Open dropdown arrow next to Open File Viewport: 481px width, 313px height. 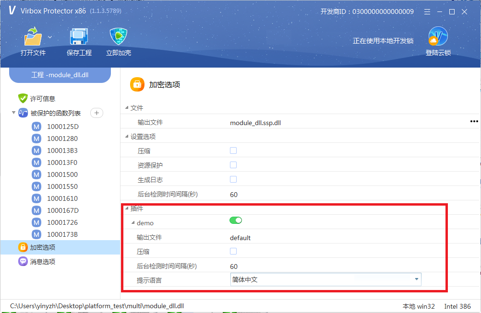click(50, 37)
